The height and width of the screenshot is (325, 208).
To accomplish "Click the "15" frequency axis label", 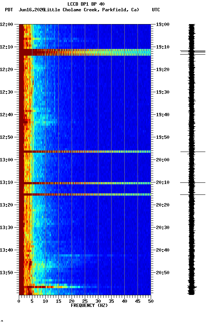I will click(58, 301).
